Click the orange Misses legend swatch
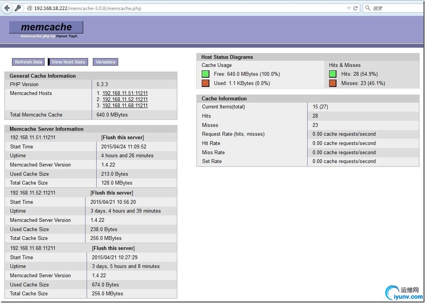Screen dimensions: 425x303 pyautogui.click(x=333, y=83)
